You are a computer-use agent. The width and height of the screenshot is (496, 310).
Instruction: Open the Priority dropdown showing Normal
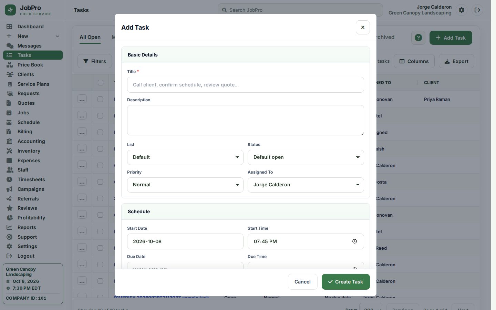(x=185, y=185)
